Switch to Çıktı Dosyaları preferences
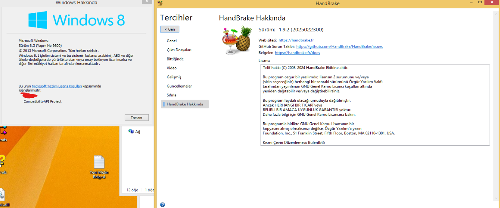The width and height of the screenshot is (500, 208). point(179,50)
